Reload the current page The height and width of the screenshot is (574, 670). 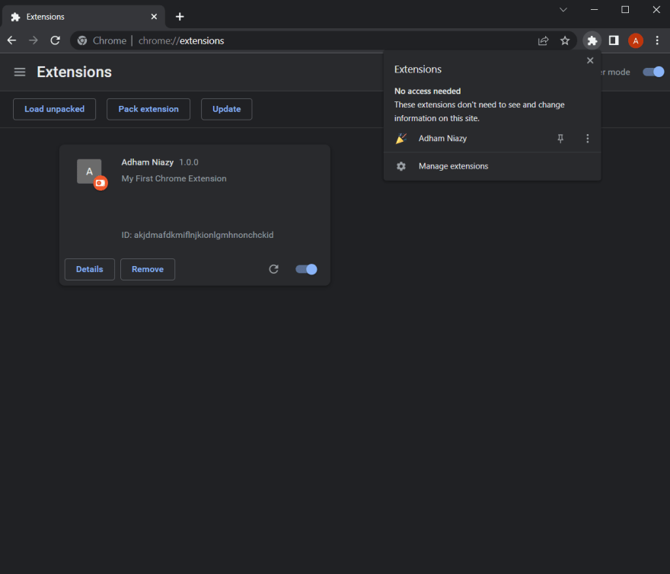point(55,40)
